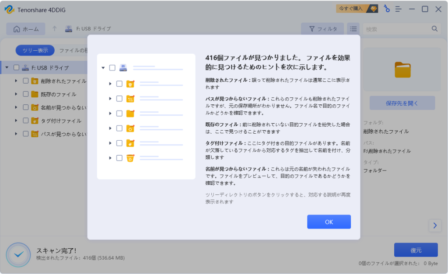The width and height of the screenshot is (448, 274).
Task: Click the search magnifier icon
Action: tap(434, 29)
